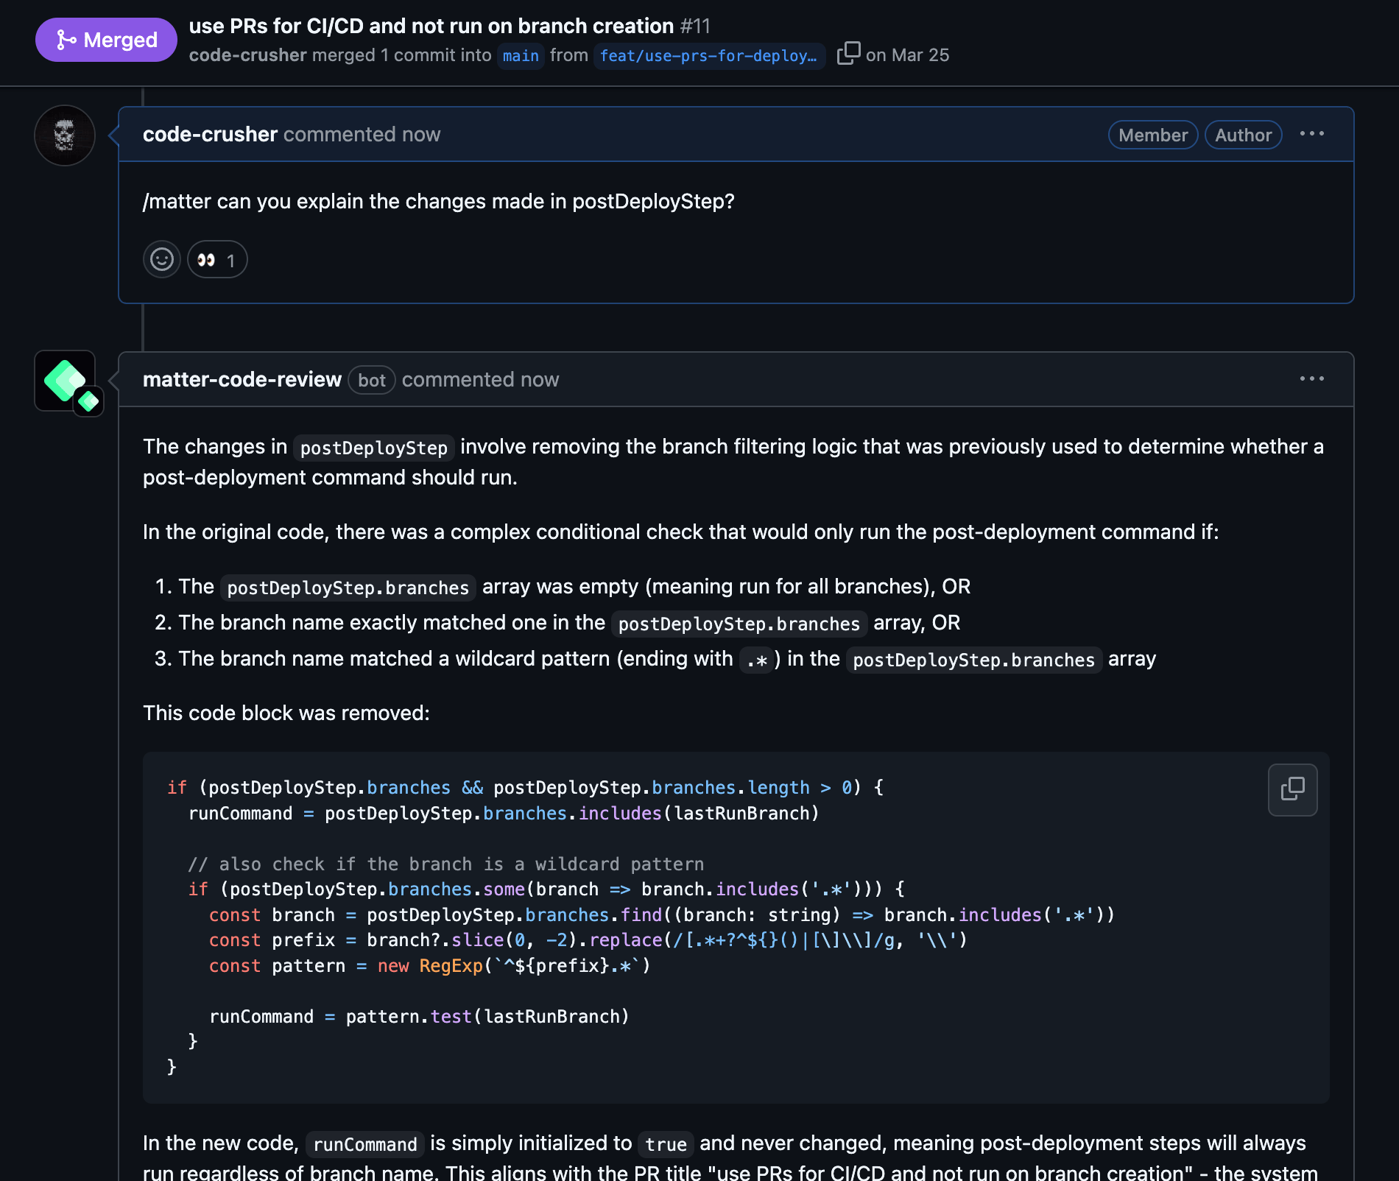
Task: Click the pull request title text
Action: (431, 26)
